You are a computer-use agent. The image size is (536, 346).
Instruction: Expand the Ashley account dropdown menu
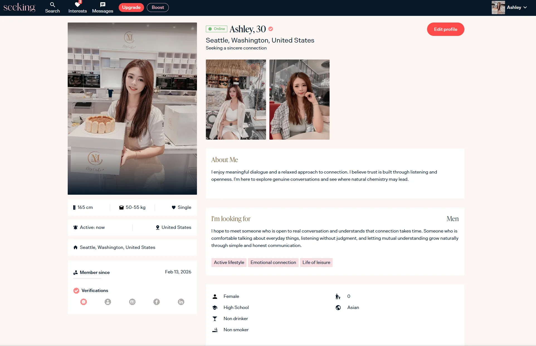tap(525, 8)
